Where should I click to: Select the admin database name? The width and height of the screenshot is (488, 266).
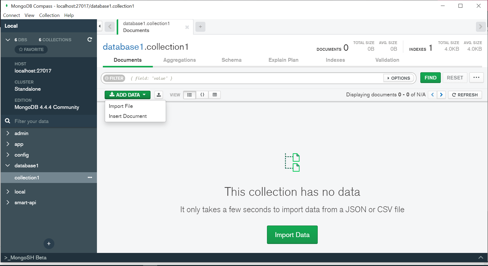[x=22, y=133]
